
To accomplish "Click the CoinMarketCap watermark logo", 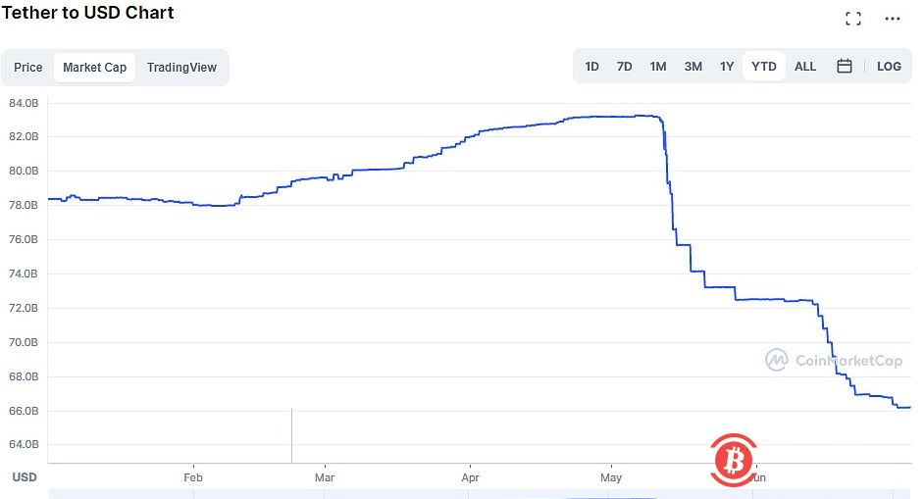I will click(x=834, y=361).
